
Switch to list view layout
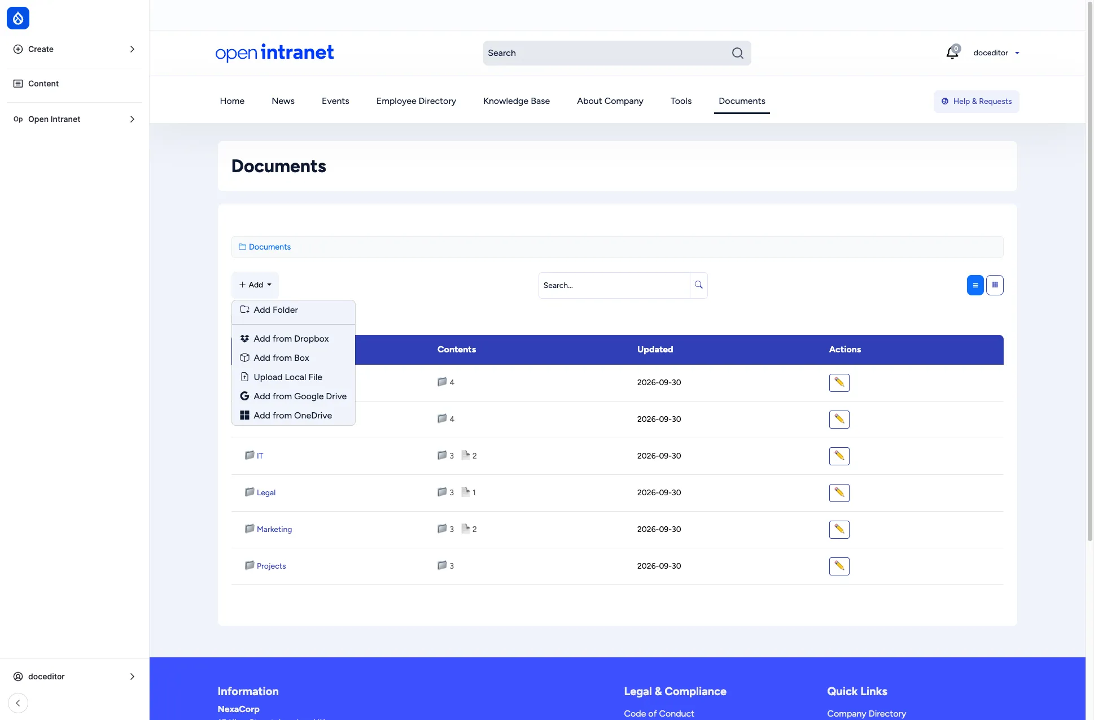975,285
